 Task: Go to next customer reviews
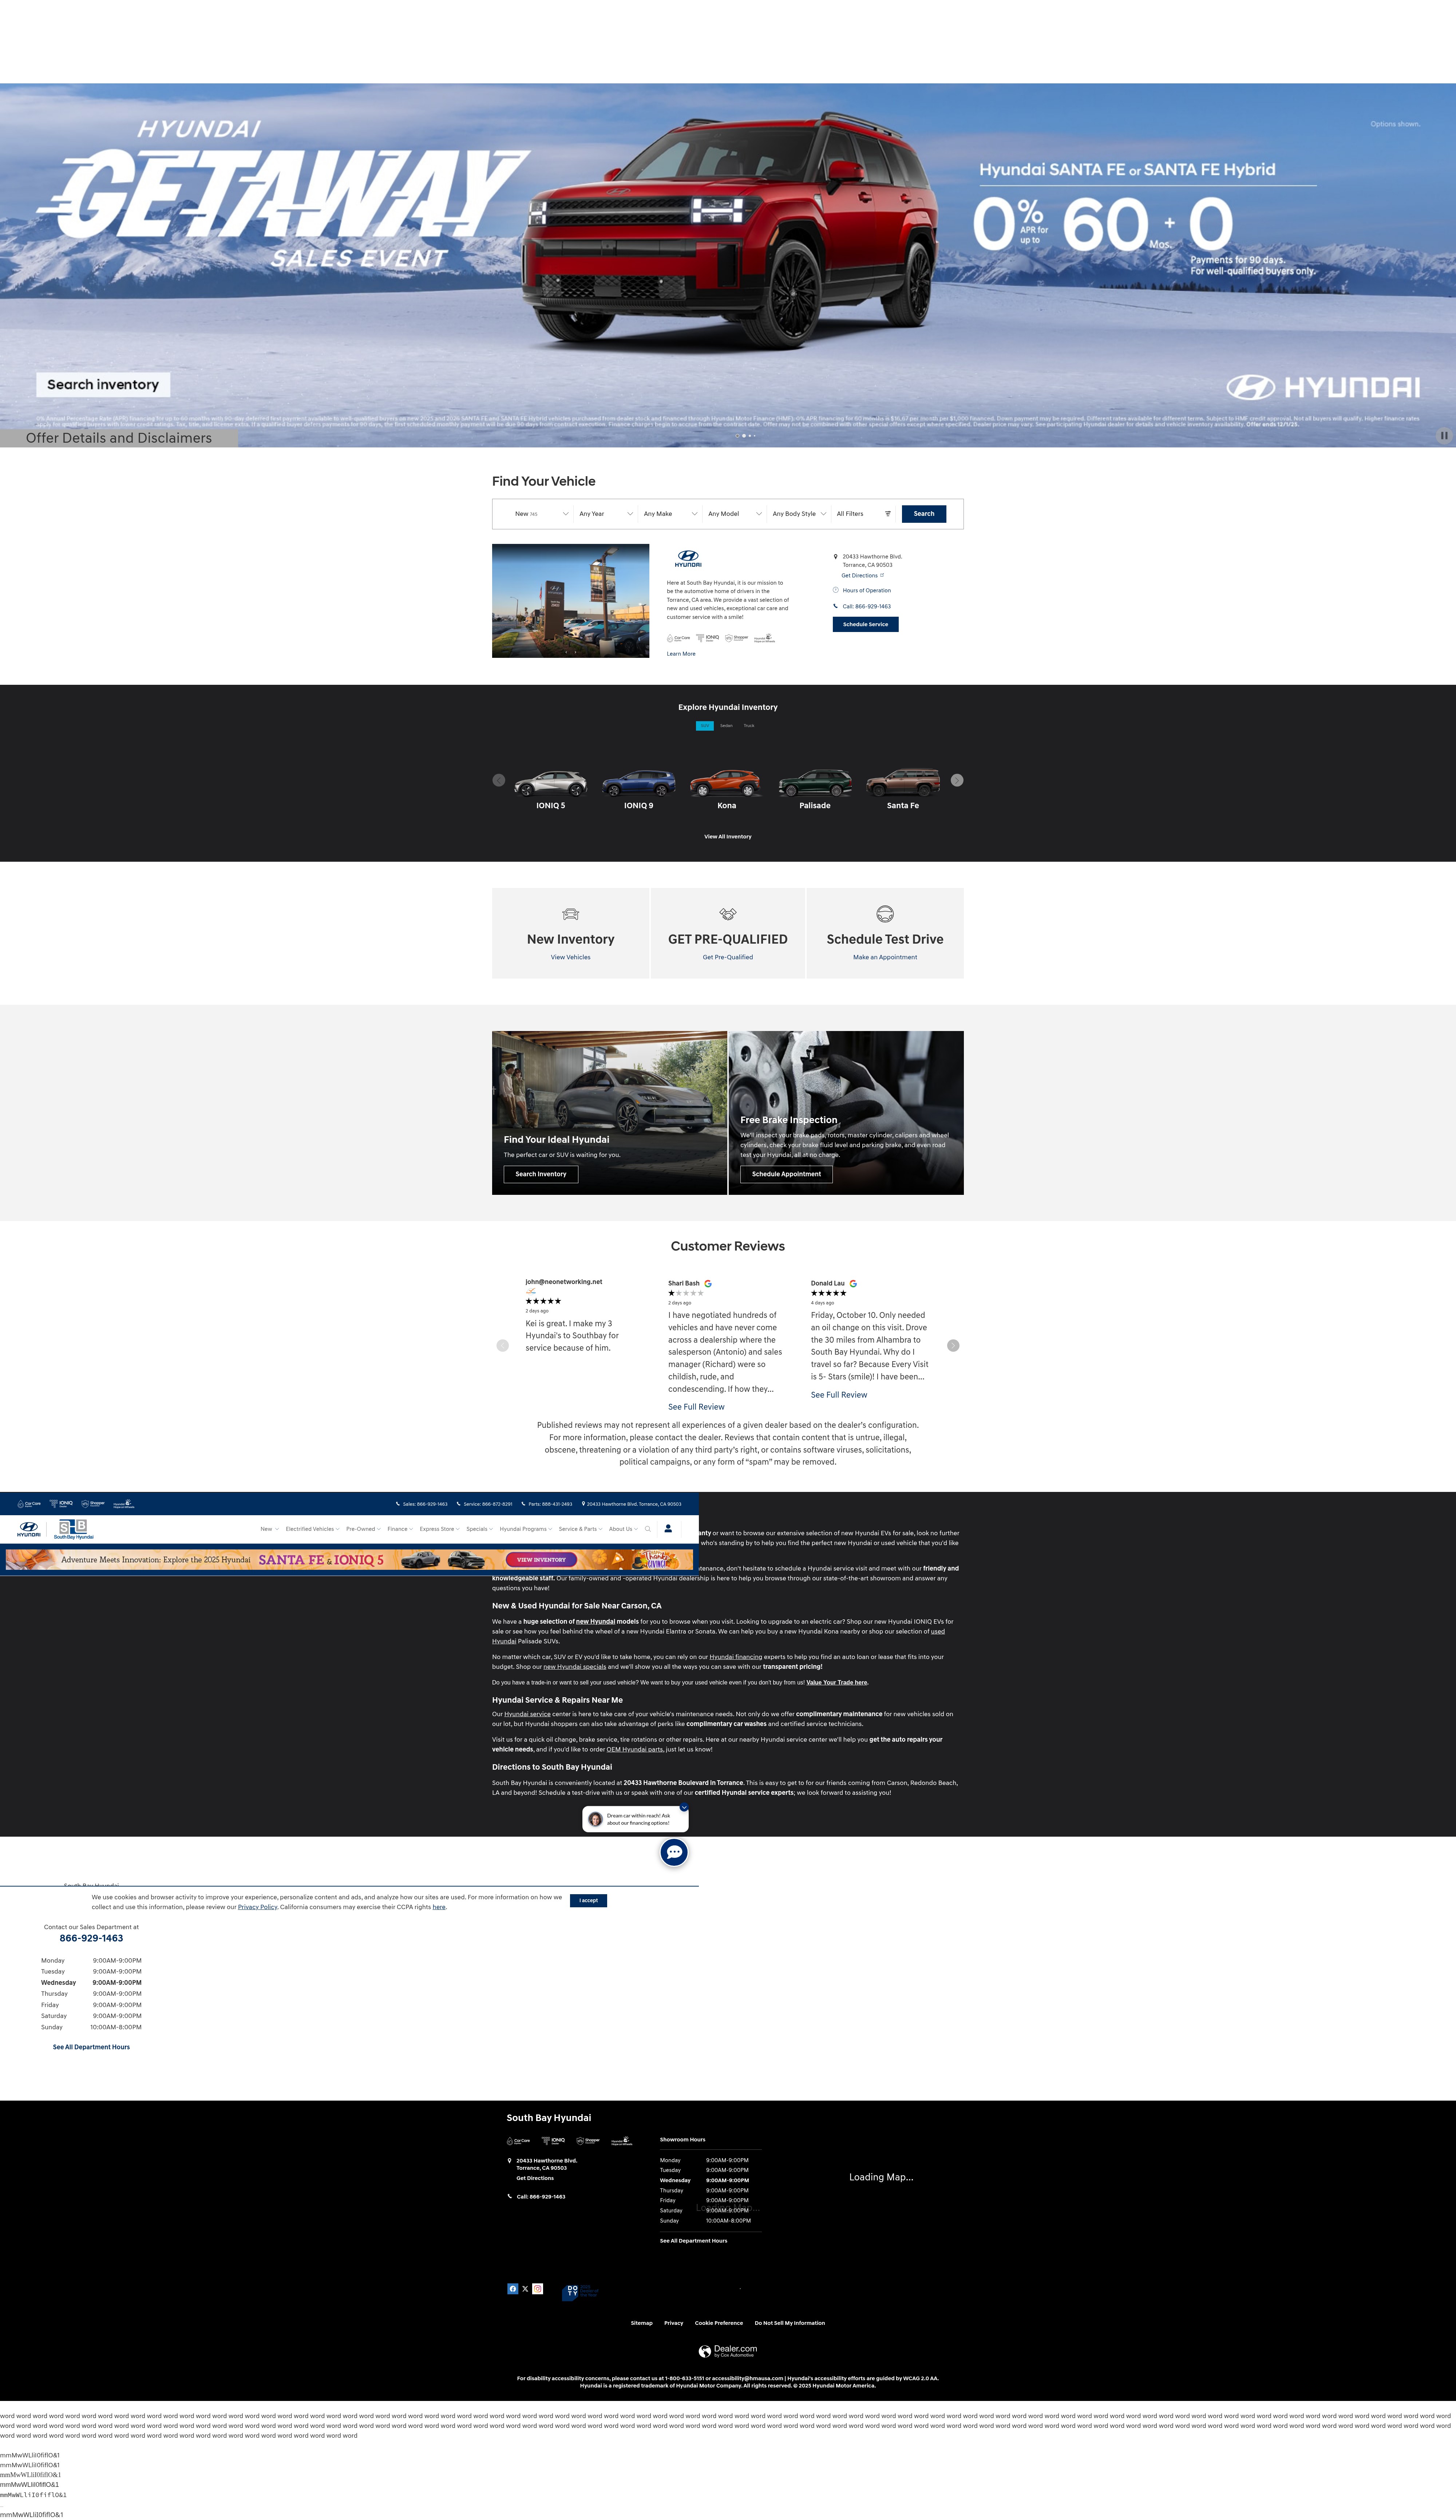953,1346
